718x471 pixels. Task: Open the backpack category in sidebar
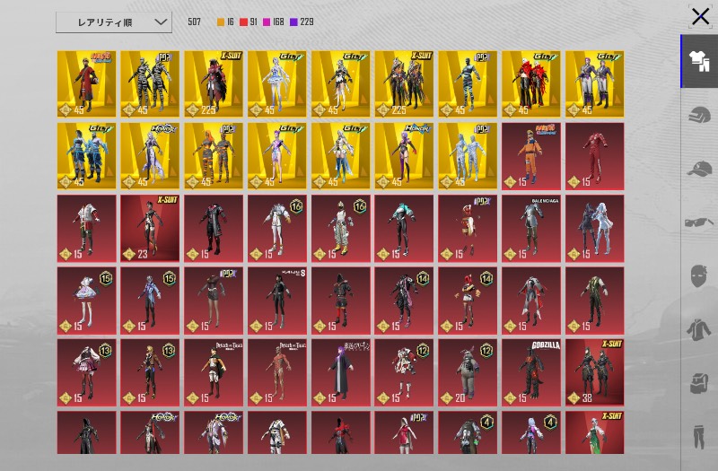pos(699,383)
